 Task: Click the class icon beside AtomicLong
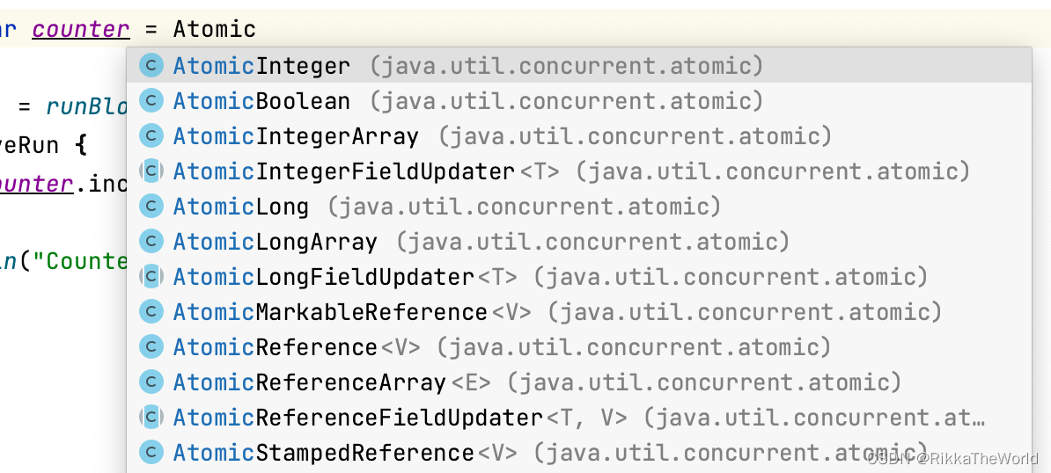(x=152, y=207)
